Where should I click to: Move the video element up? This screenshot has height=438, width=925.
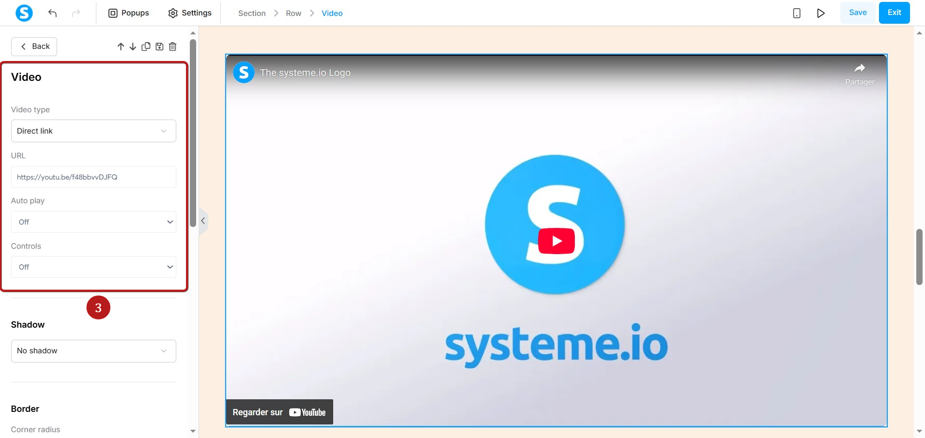tap(121, 46)
